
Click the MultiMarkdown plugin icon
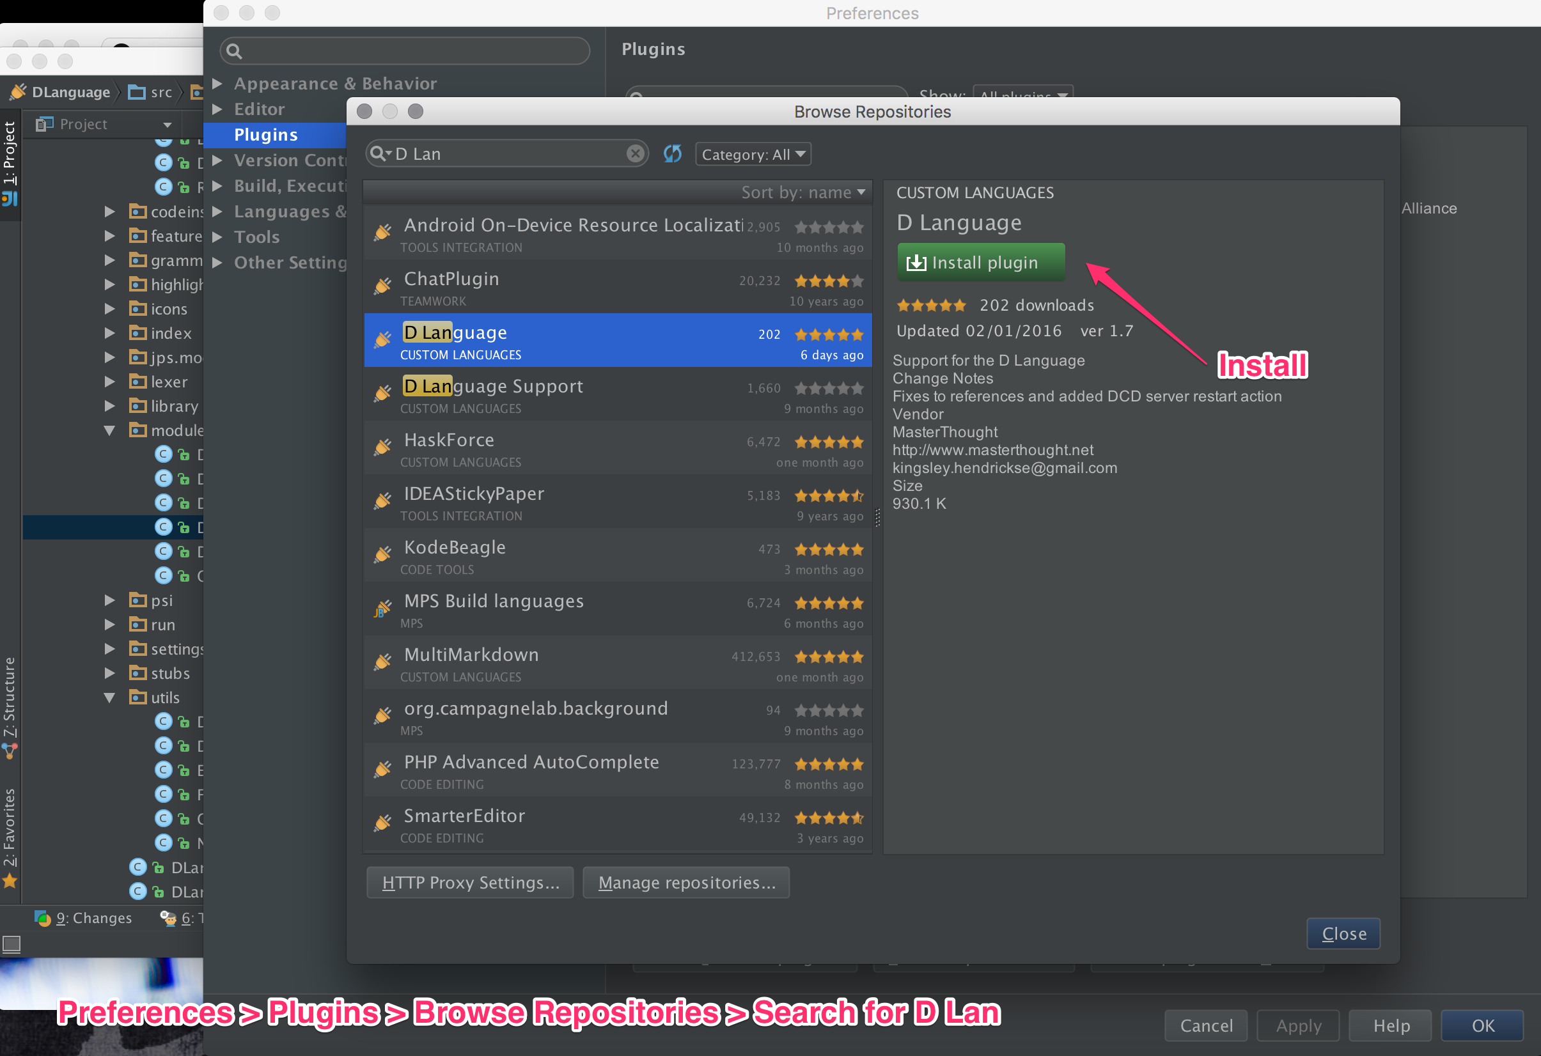382,662
